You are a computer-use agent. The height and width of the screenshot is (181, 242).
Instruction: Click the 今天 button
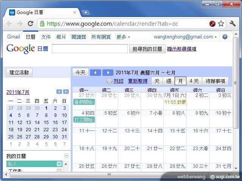(x=81, y=72)
